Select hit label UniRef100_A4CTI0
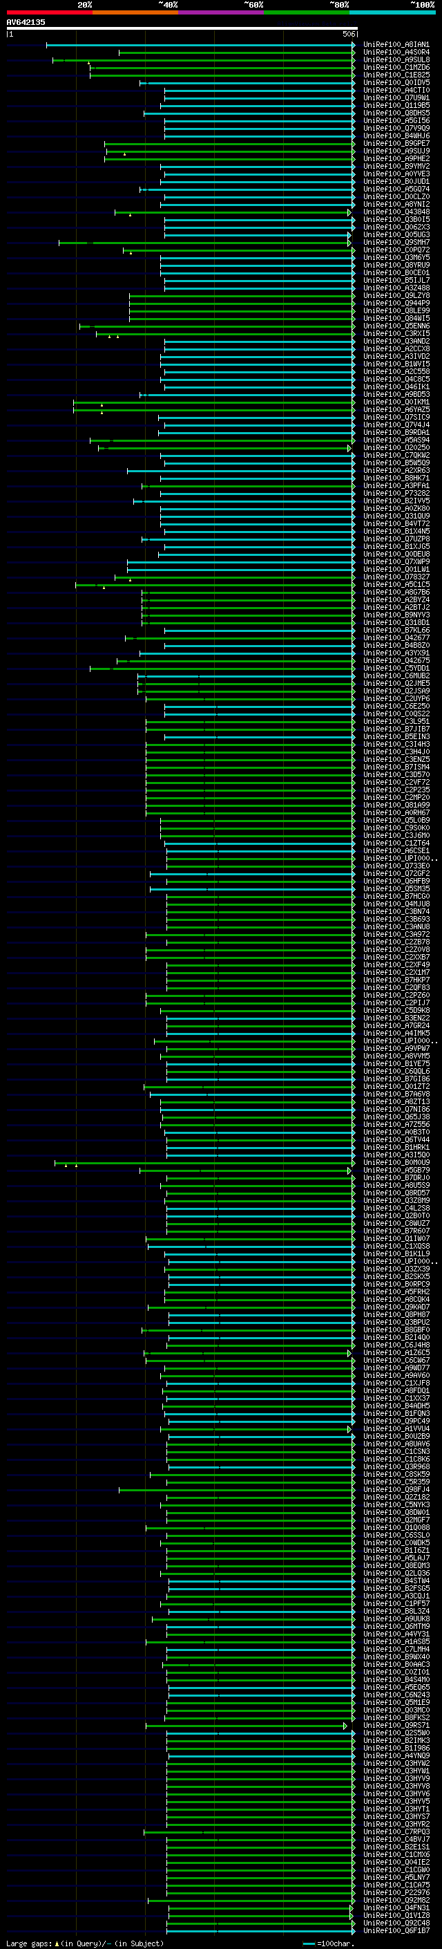442x1949 pixels. 396,90
